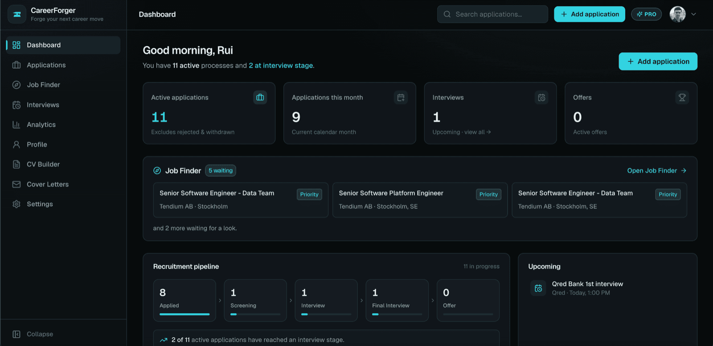Image resolution: width=713 pixels, height=346 pixels.
Task: Click the CV Builder document icon
Action: (x=16, y=164)
